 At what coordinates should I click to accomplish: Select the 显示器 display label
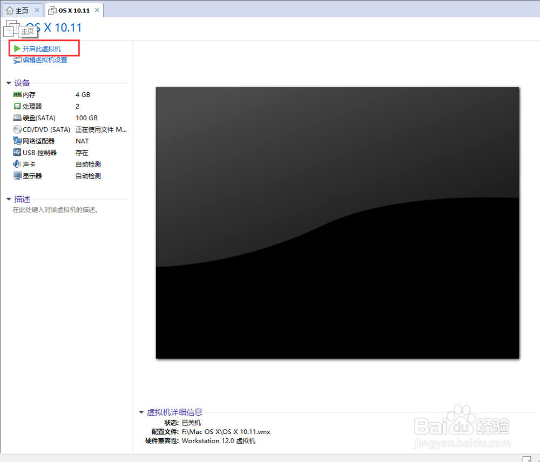[32, 176]
